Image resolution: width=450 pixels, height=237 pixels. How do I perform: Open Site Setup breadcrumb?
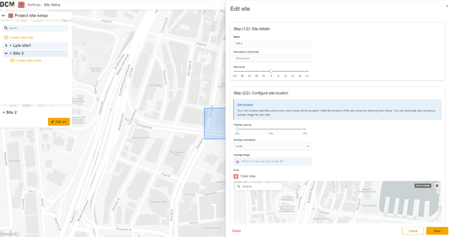coord(52,5)
